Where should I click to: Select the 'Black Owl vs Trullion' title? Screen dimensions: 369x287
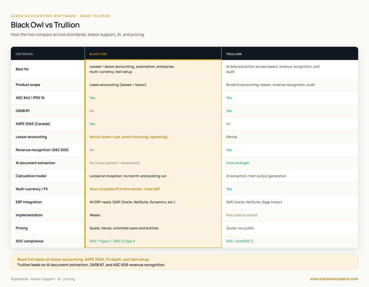pyautogui.click(x=45, y=25)
